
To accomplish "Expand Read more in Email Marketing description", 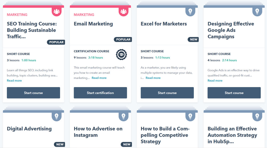I will (99, 78).
